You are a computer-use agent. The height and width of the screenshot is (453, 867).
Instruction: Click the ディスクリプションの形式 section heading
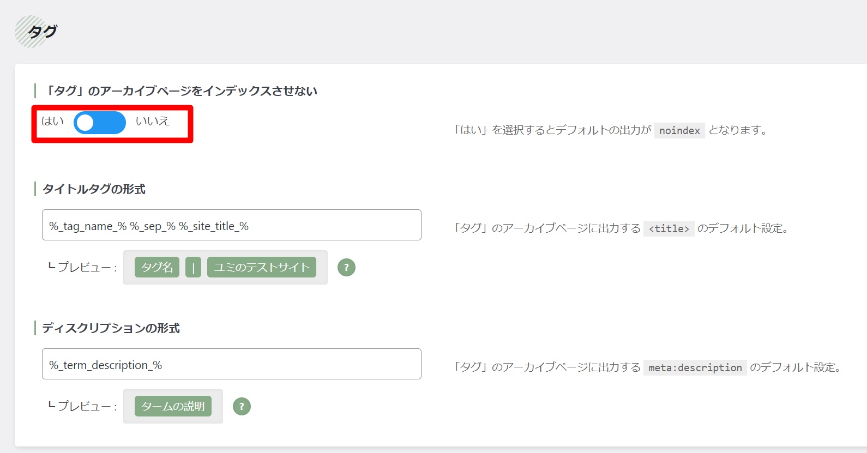(111, 328)
